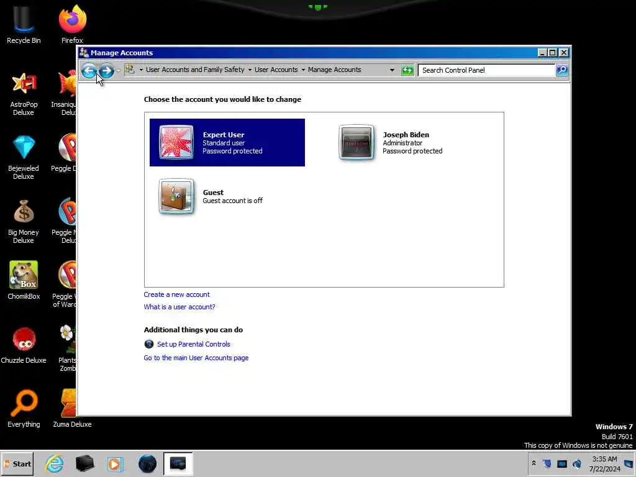The image size is (636, 477).
Task: Select AstroPop Deluxe desktop icon
Action: [24, 93]
